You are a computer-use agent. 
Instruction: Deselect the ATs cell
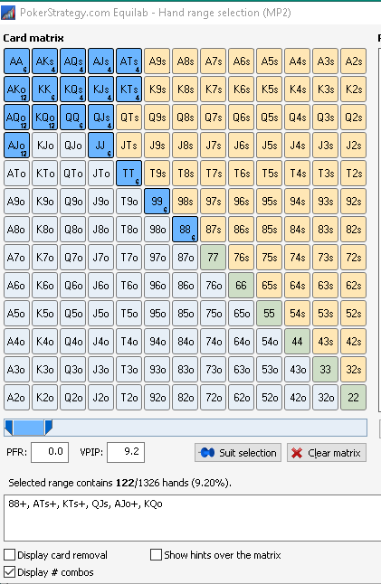pos(129,61)
